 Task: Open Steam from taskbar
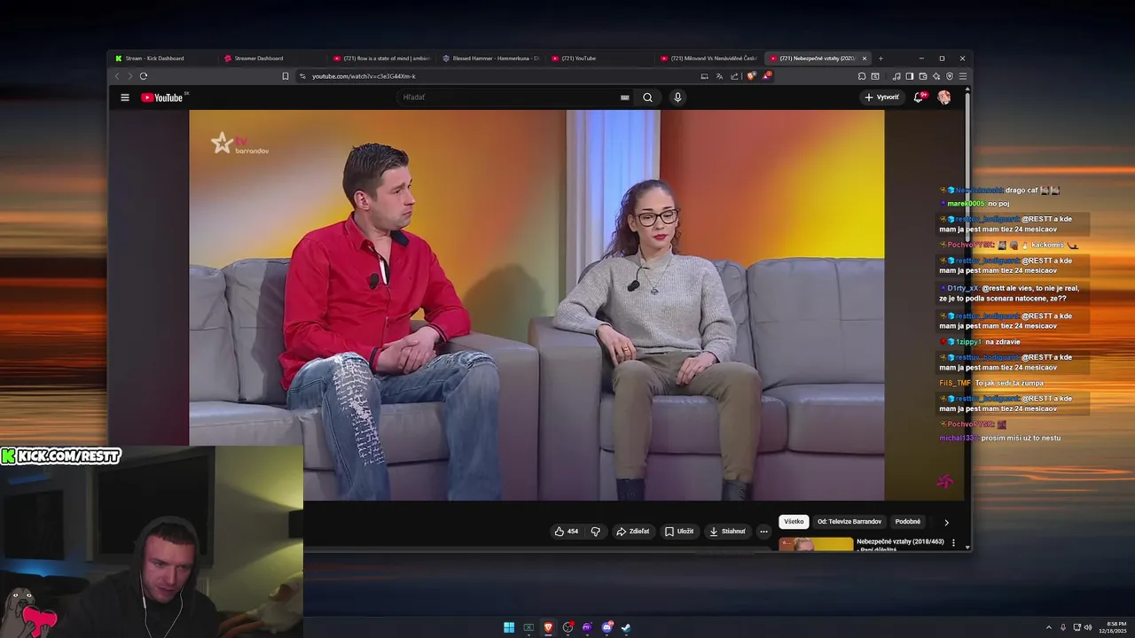[626, 627]
